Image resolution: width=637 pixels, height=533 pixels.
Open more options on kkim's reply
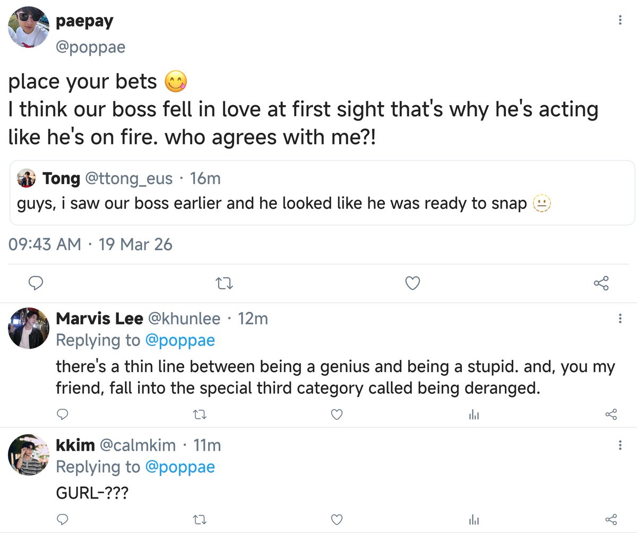point(620,445)
